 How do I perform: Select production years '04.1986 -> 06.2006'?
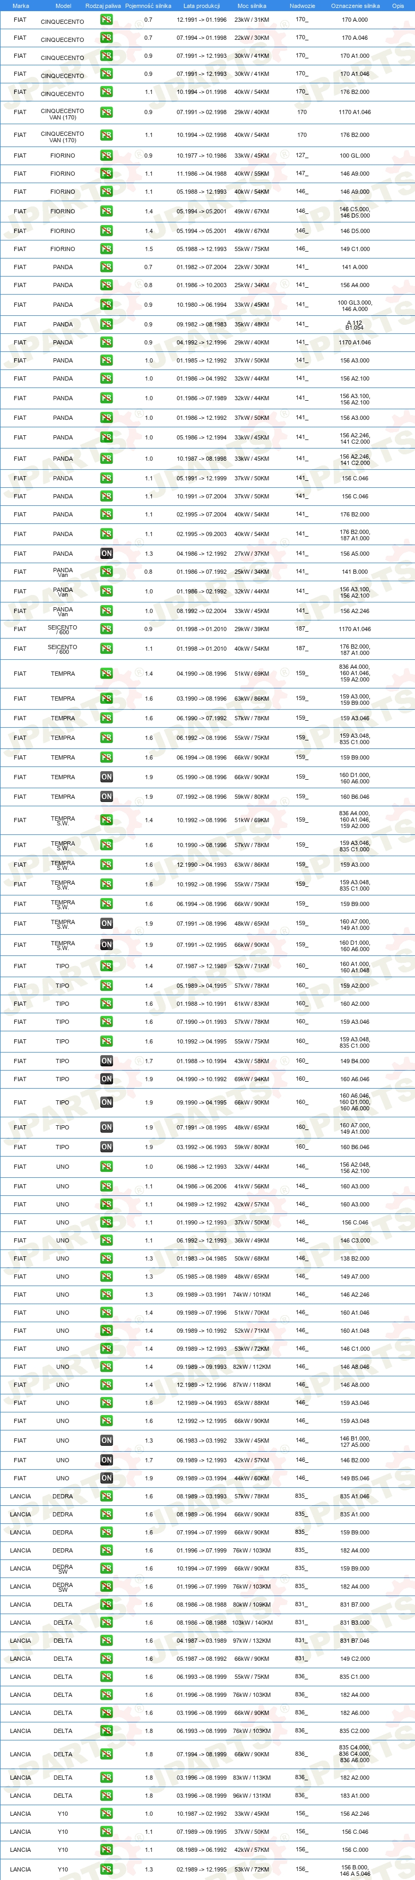(201, 1186)
